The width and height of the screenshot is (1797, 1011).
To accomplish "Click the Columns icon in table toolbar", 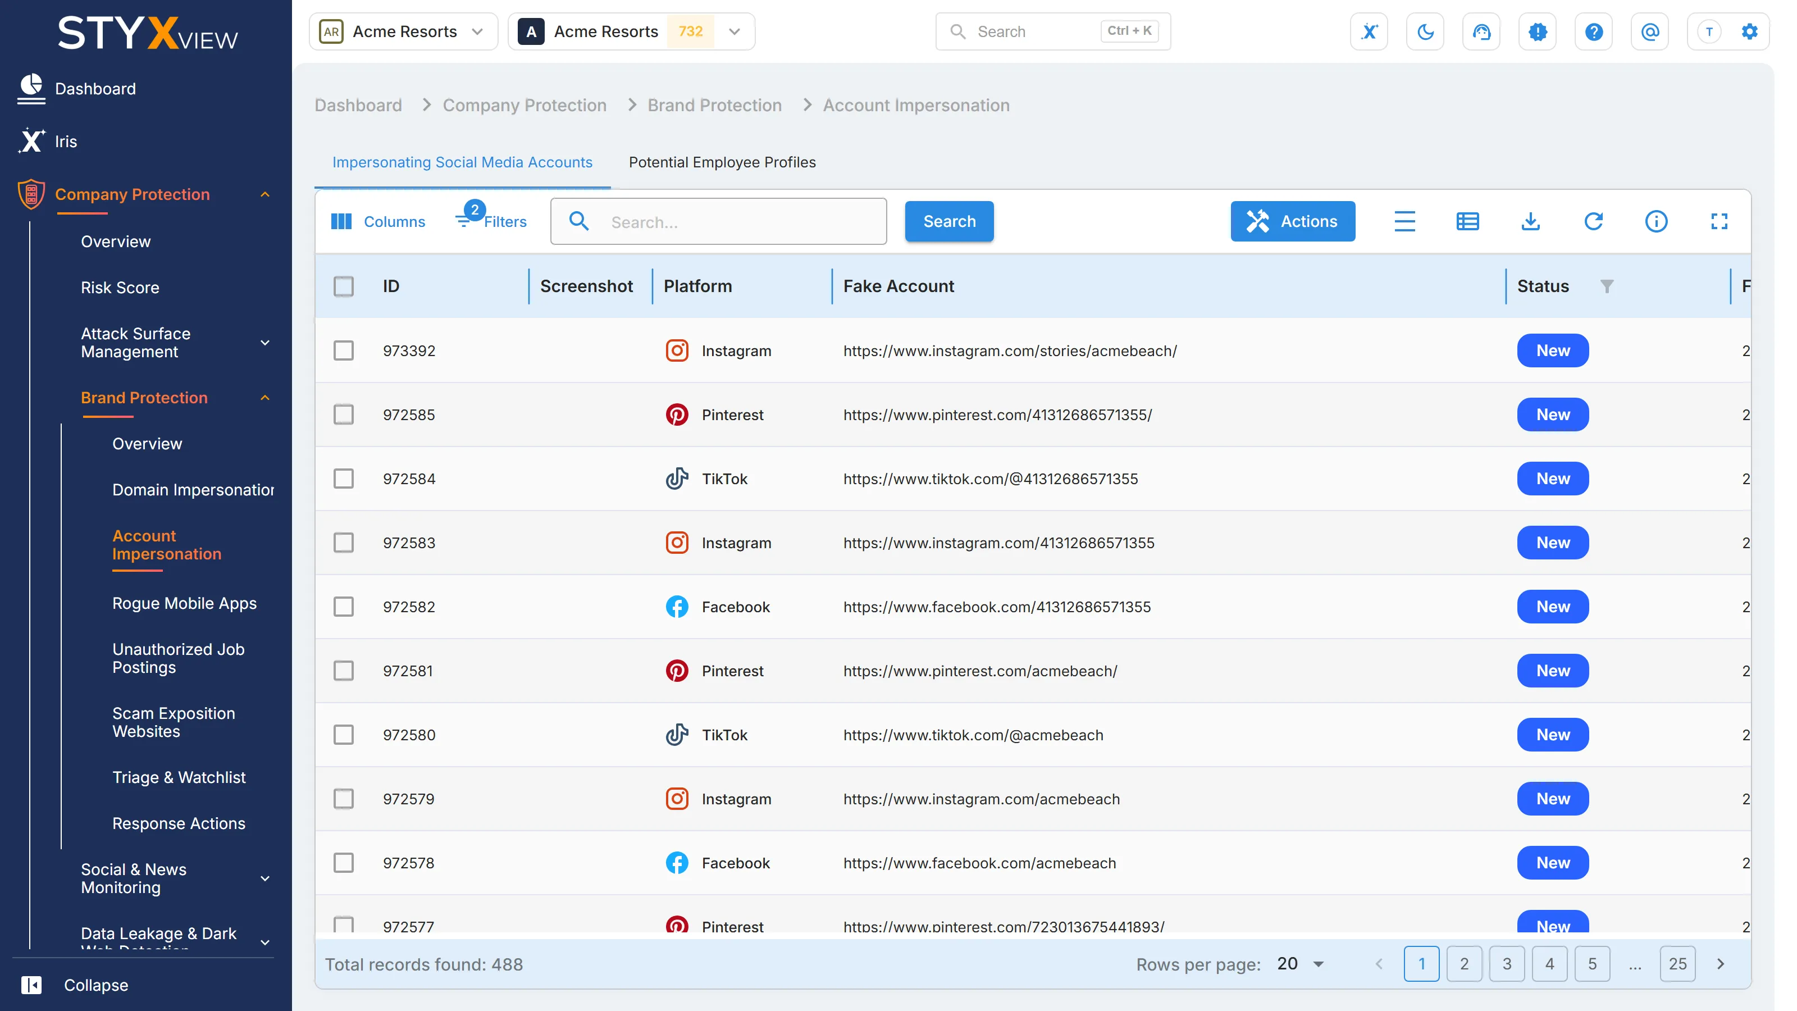I will (x=341, y=221).
